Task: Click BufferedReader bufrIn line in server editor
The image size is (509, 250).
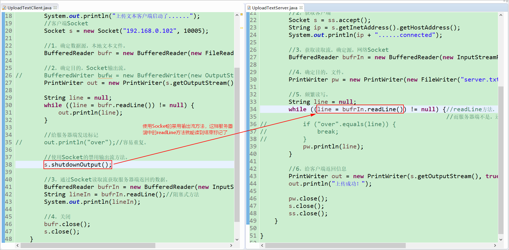Action: tap(393, 57)
